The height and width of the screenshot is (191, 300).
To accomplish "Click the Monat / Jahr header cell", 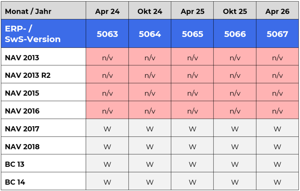I will coord(43,11).
